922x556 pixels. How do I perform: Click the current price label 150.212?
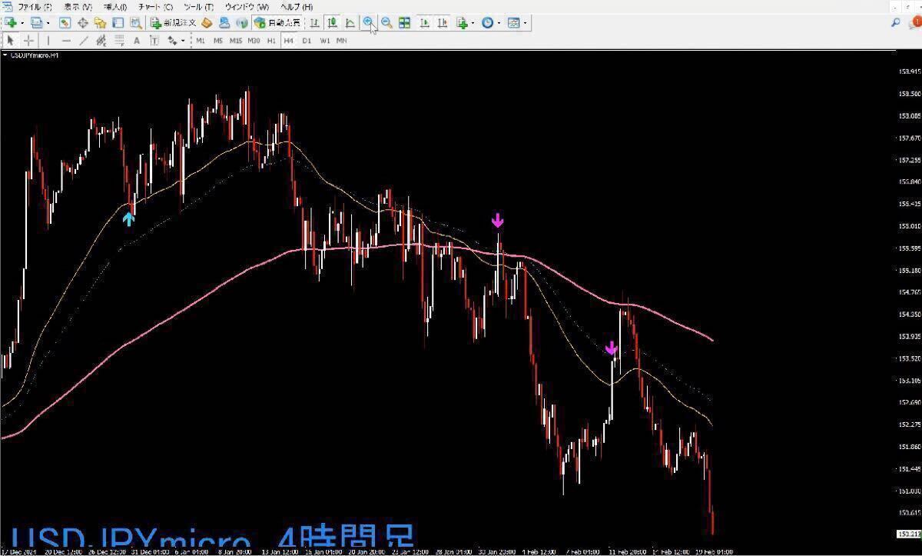click(x=908, y=534)
